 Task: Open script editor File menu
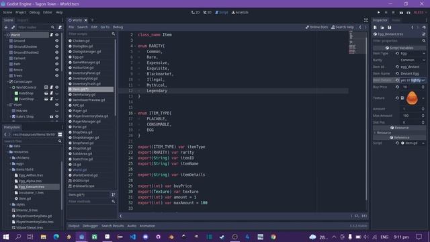click(71, 27)
